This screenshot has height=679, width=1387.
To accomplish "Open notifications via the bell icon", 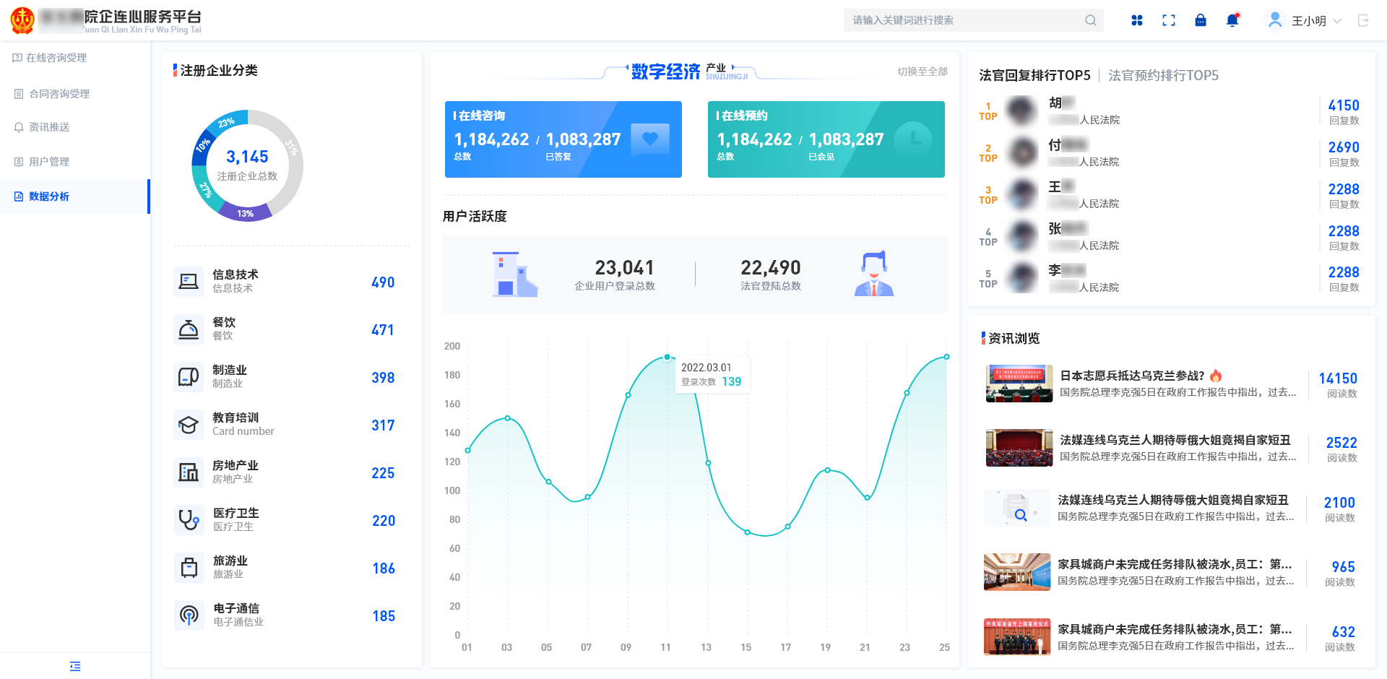I will pos(1232,20).
